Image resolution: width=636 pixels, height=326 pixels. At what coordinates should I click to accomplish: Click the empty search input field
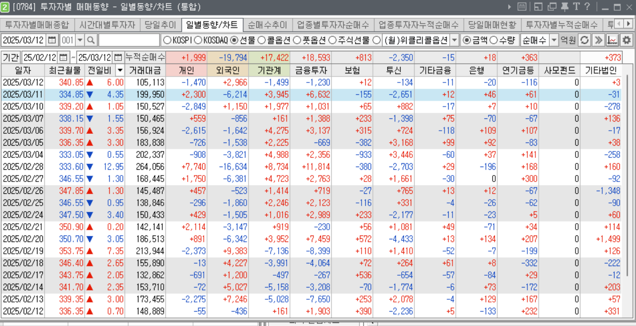129,40
